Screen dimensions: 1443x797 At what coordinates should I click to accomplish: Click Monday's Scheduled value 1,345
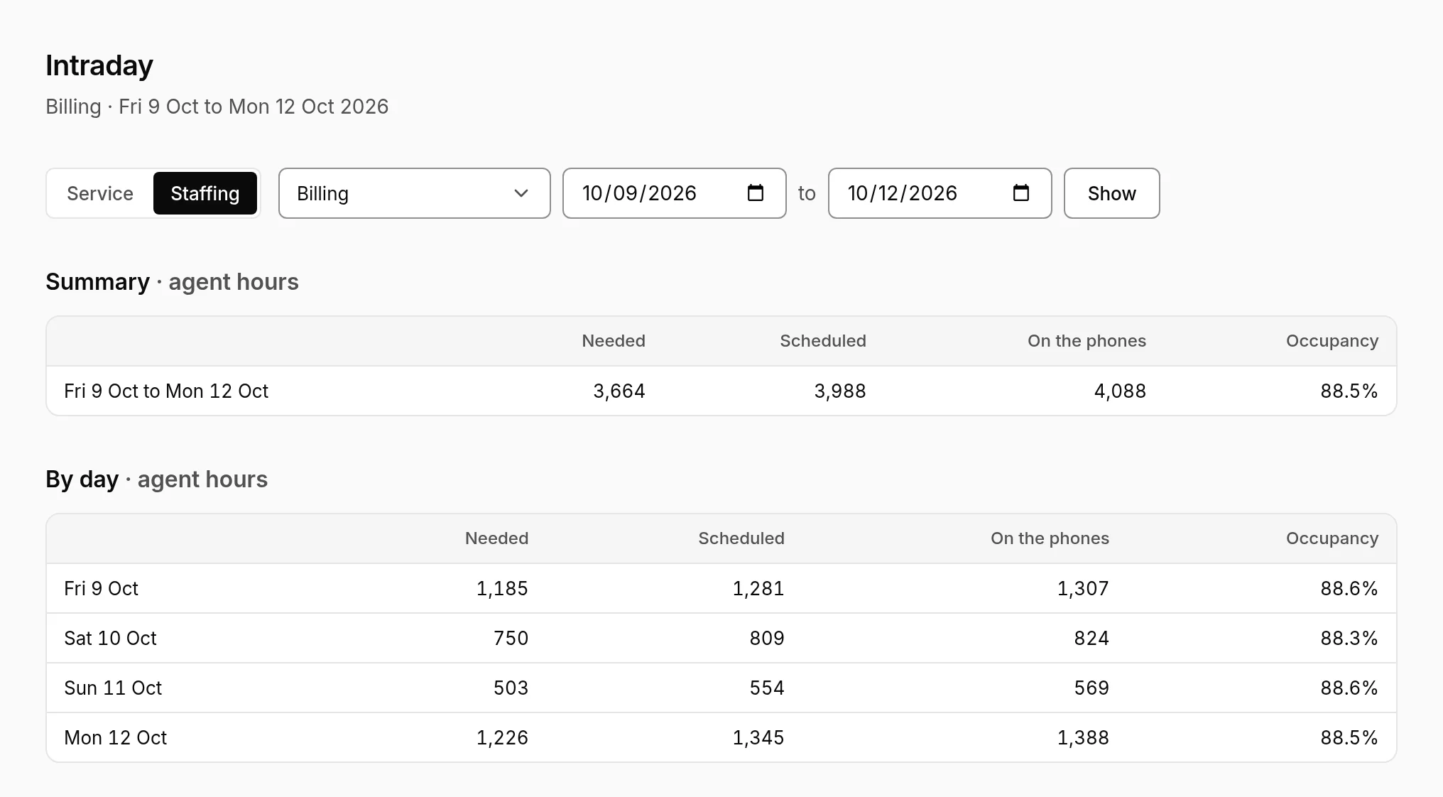[758, 737]
